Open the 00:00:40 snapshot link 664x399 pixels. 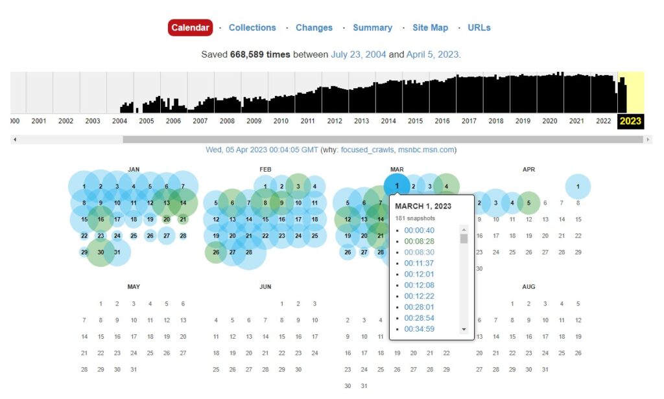(419, 231)
